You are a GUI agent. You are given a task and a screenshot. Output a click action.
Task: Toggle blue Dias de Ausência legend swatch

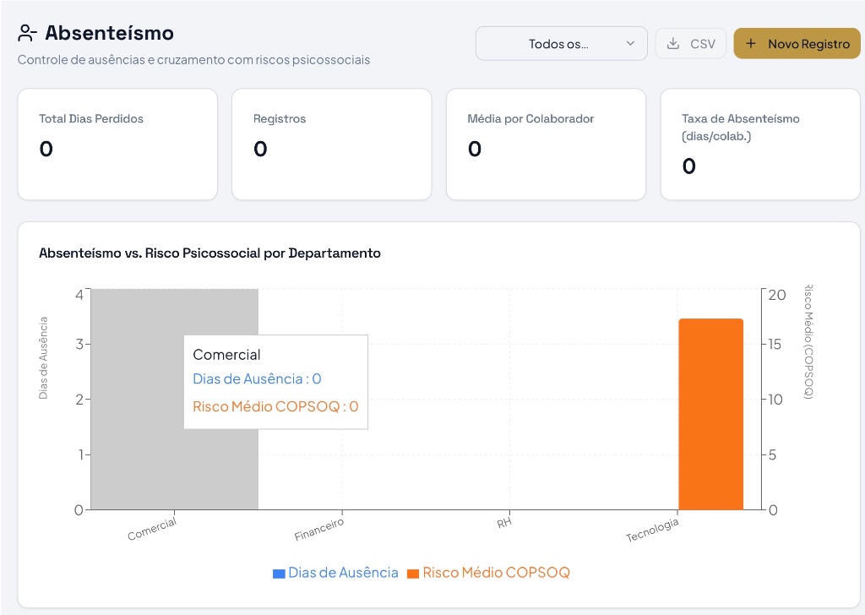279,574
